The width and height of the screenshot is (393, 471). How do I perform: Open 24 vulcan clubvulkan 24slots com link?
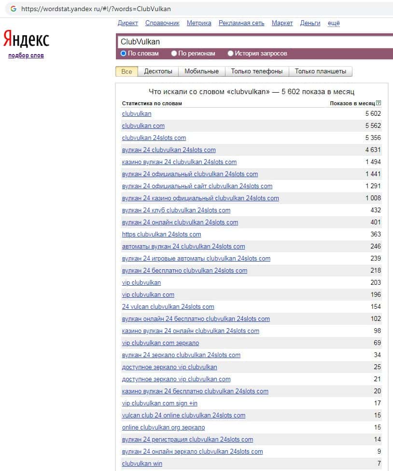coord(168,307)
